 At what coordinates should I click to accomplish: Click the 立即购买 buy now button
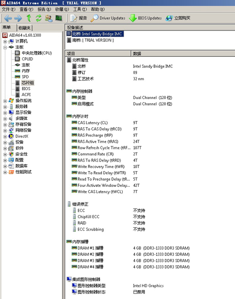[178, 18]
